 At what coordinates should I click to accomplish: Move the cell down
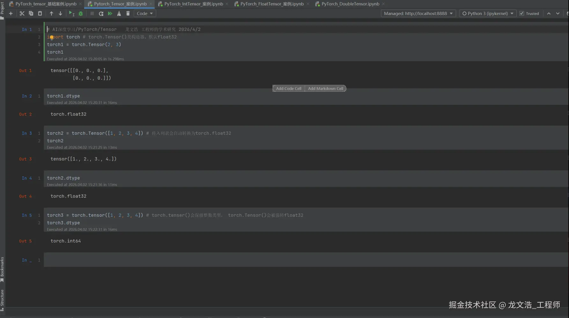click(x=60, y=13)
